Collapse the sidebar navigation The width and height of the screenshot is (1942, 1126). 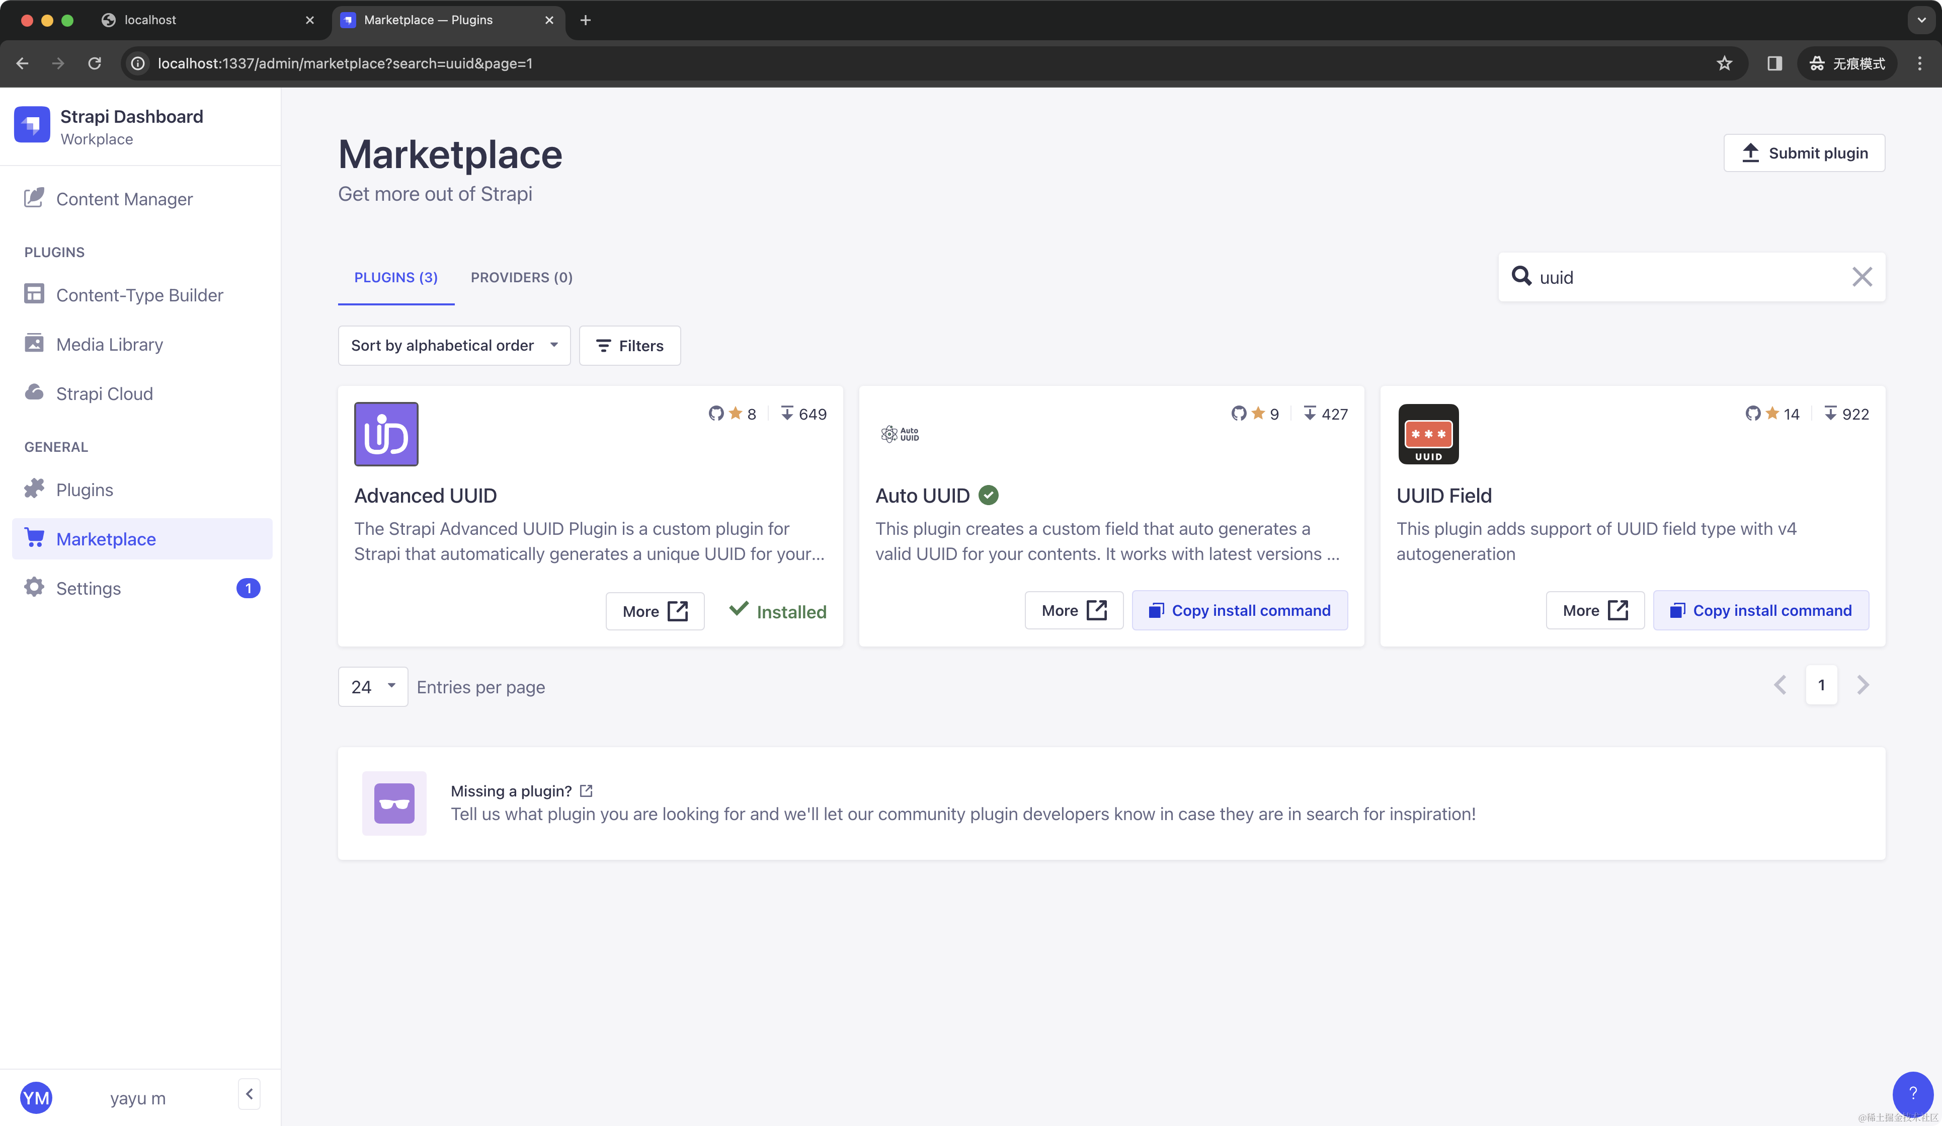[x=249, y=1094]
